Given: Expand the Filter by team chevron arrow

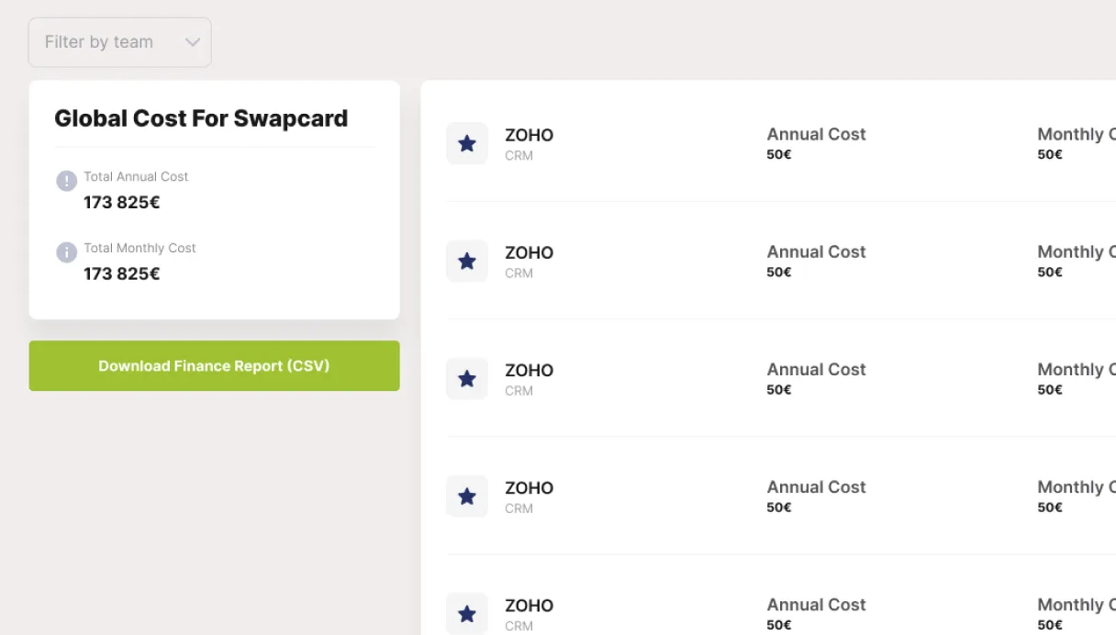Looking at the screenshot, I should tap(192, 42).
